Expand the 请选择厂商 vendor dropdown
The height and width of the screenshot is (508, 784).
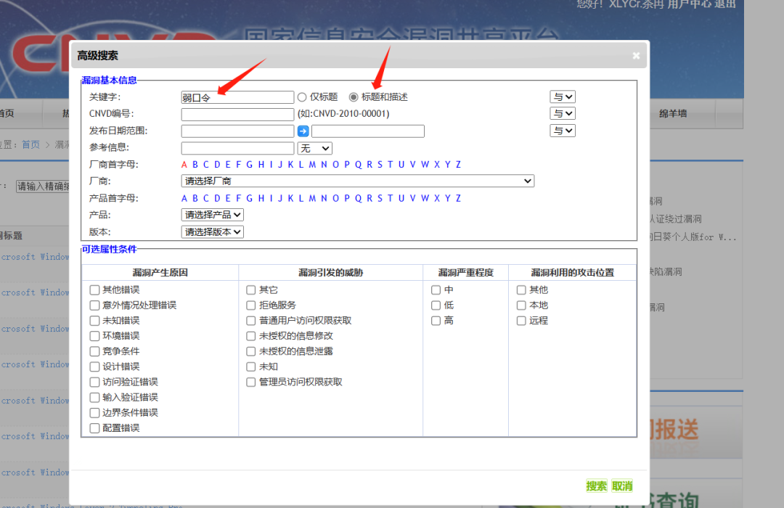point(357,181)
